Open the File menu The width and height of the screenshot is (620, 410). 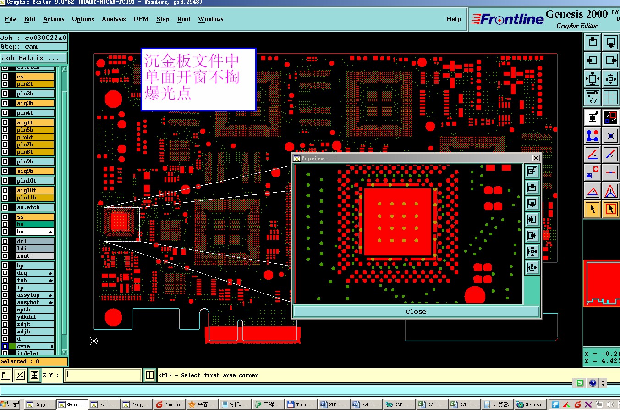point(10,19)
